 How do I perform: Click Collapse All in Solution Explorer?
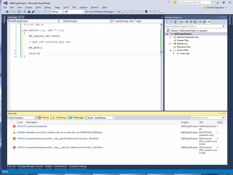pyautogui.click(x=191, y=22)
